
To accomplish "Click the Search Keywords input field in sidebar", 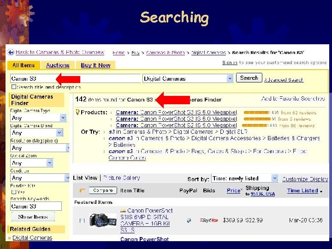I will tap(36, 206).
